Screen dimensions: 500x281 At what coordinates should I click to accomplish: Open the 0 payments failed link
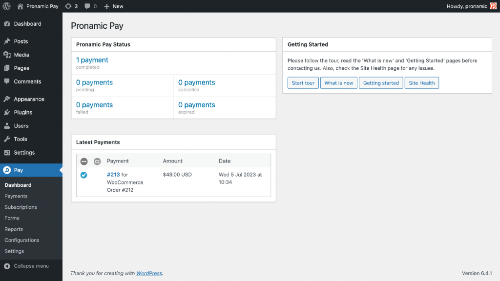pos(94,105)
